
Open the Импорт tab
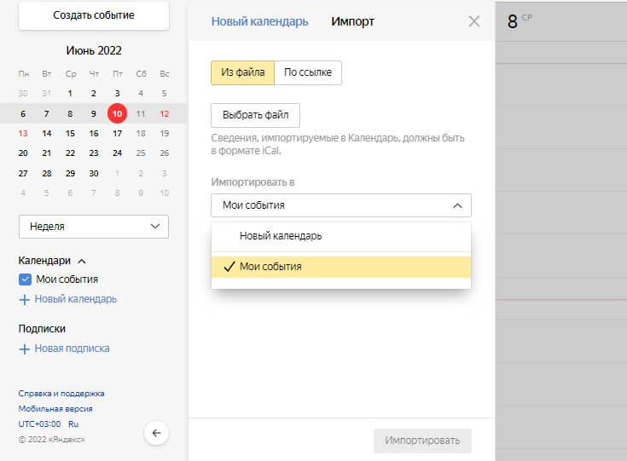(352, 21)
